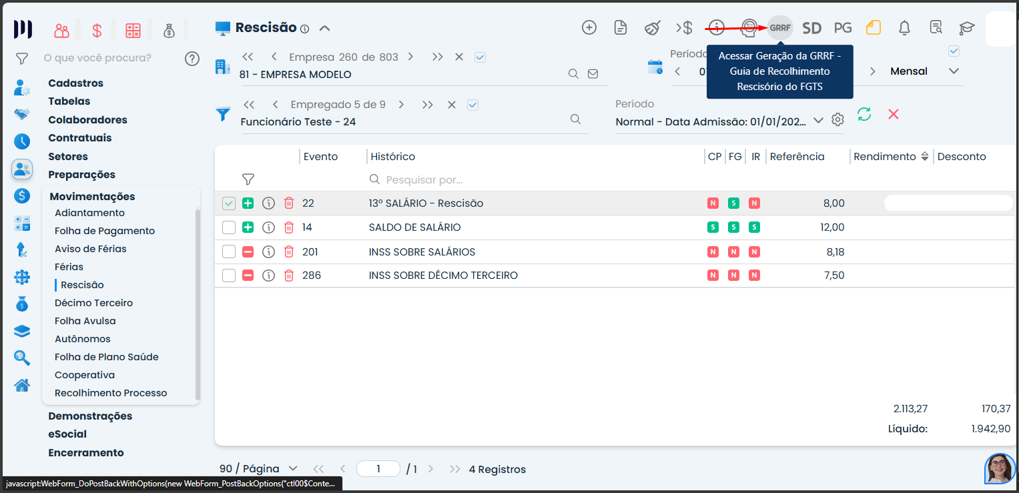Search employees with the Empregado magnifier icon
Screen dimensions: 1019x493
pos(575,119)
